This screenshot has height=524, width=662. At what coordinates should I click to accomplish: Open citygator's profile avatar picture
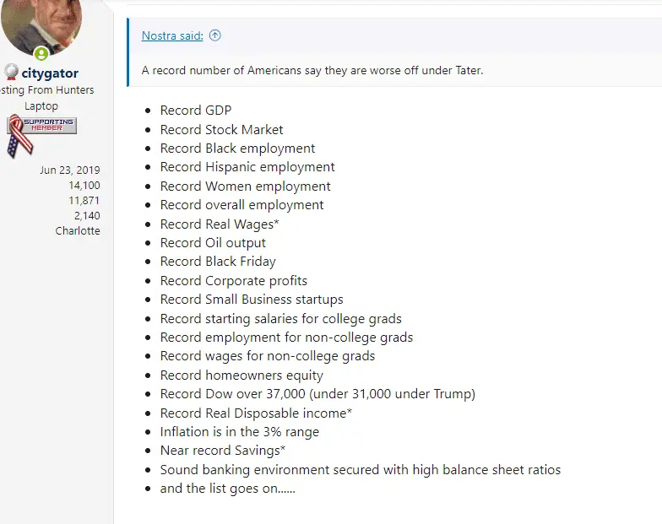tap(42, 24)
